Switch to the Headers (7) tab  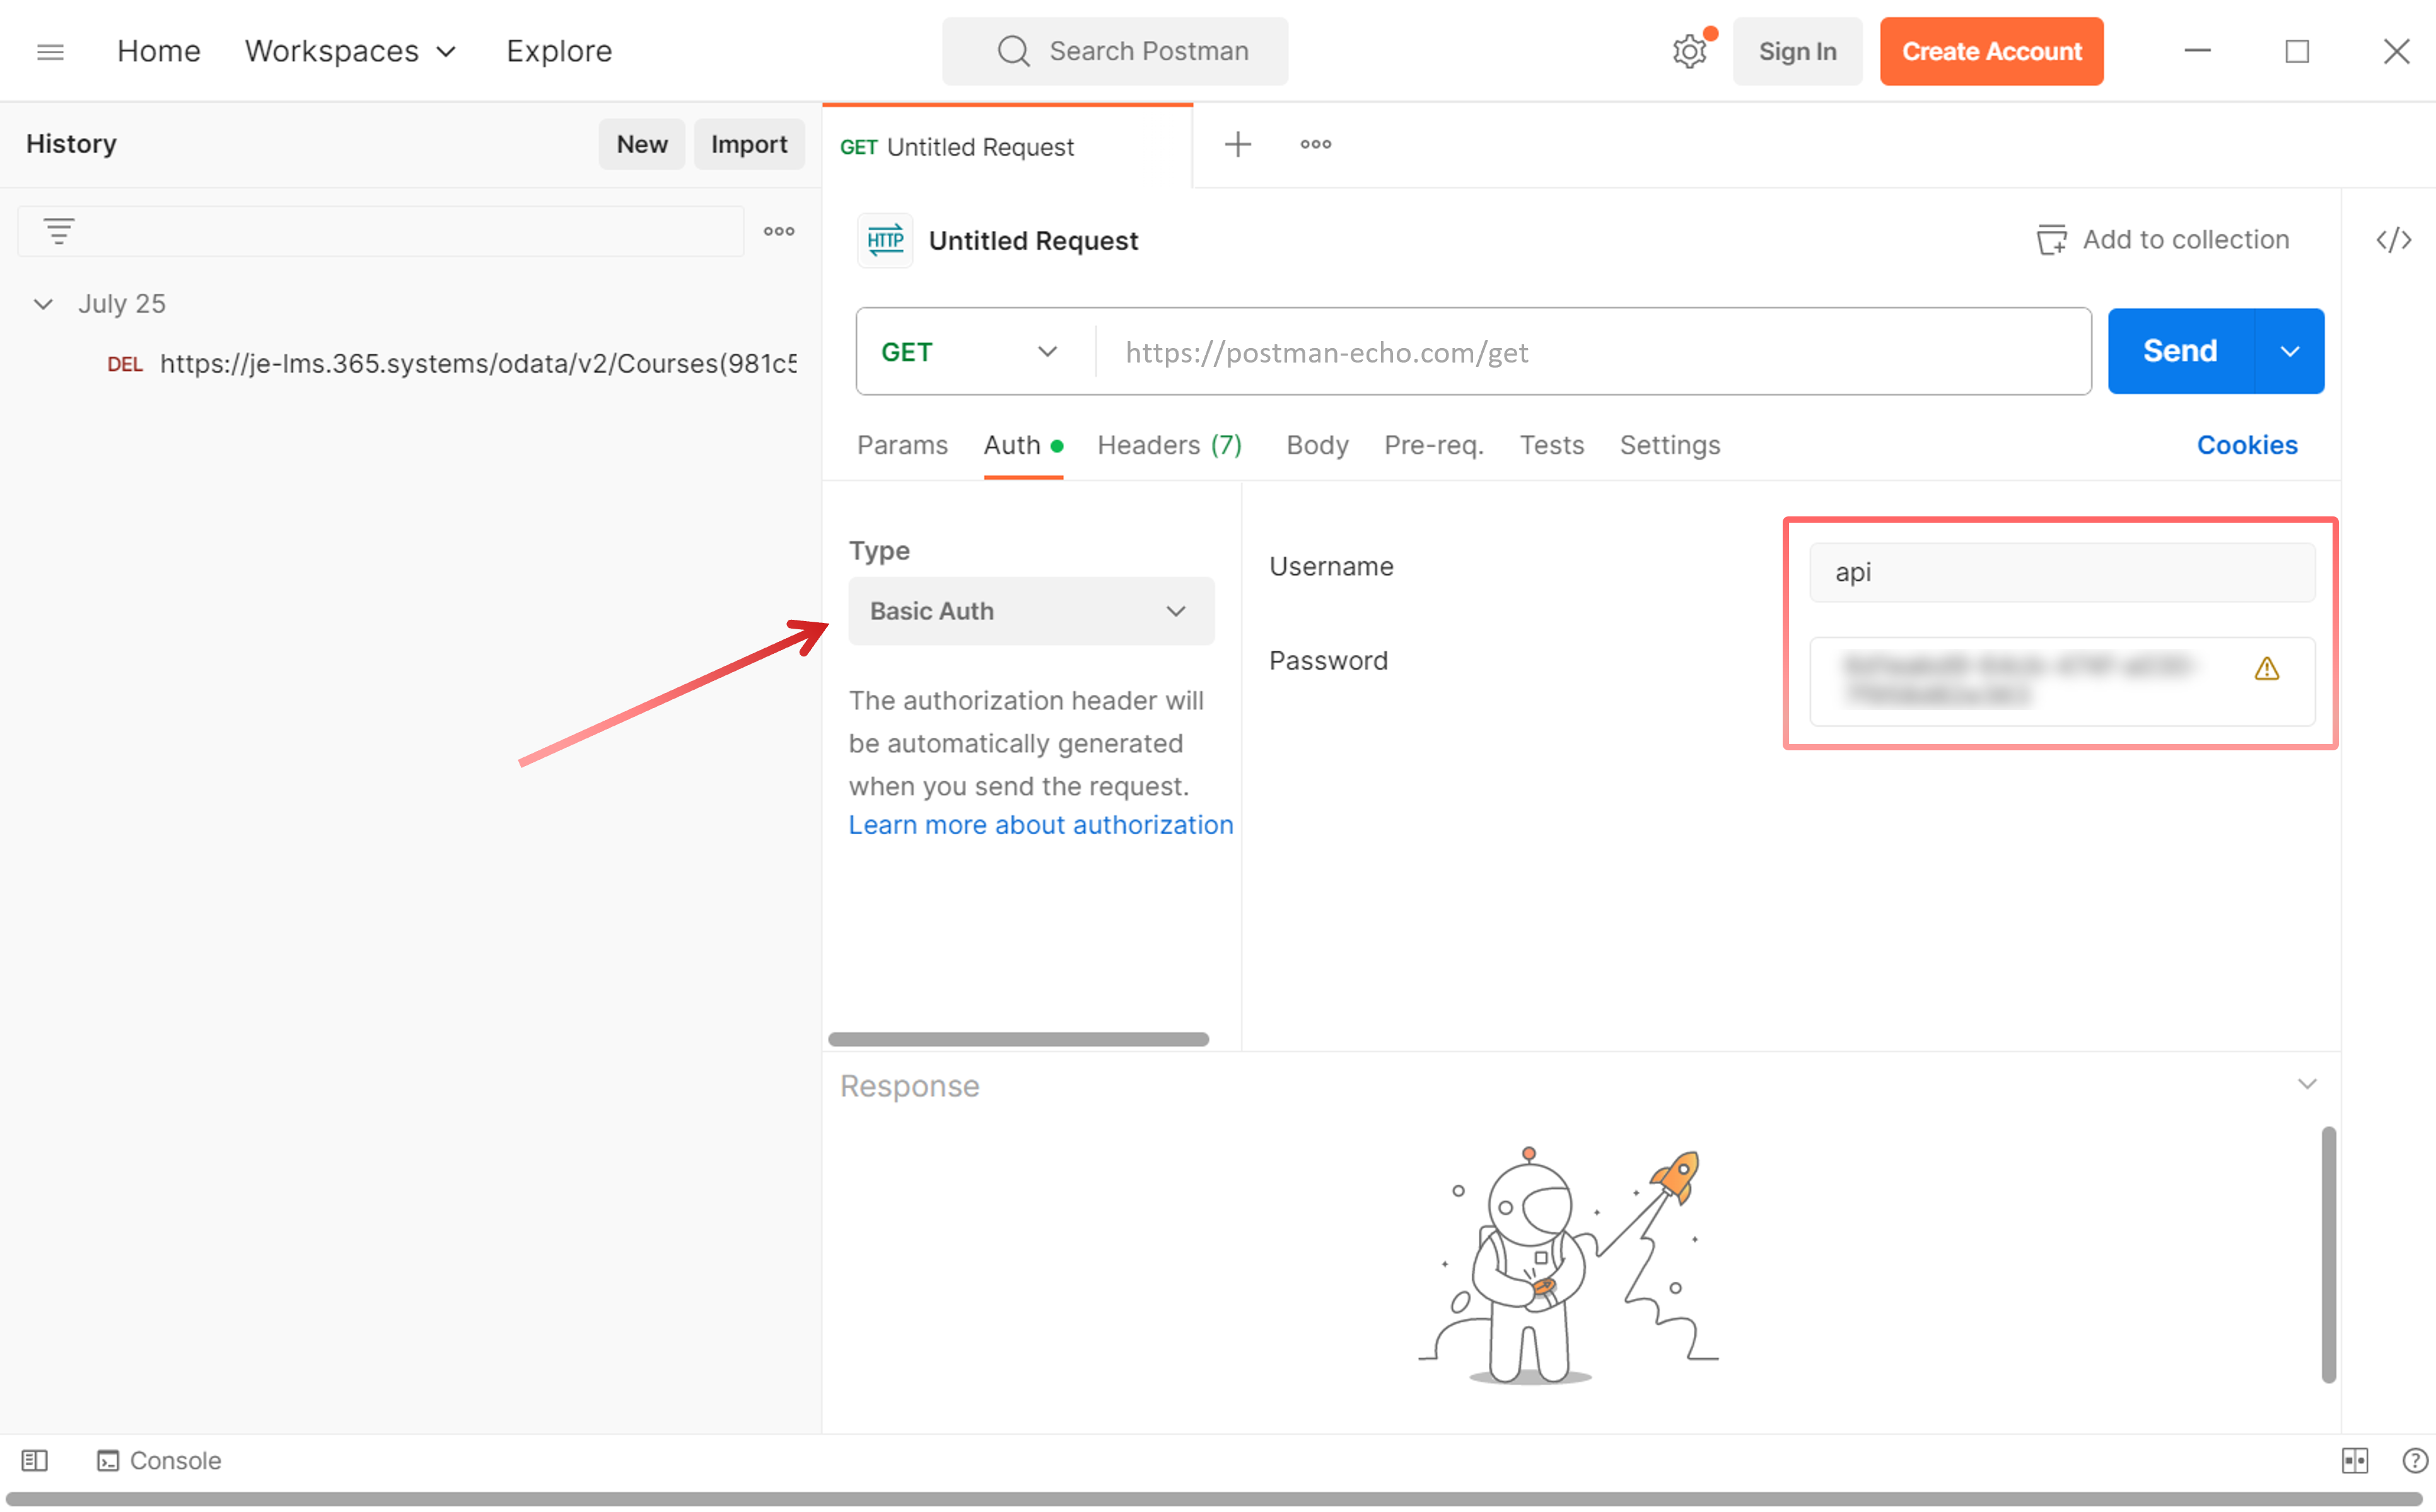pyautogui.click(x=1169, y=445)
